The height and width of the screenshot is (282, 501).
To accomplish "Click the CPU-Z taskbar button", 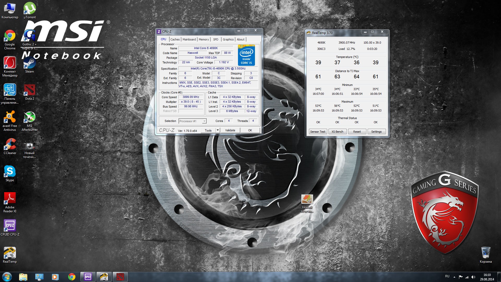I will tap(88, 277).
